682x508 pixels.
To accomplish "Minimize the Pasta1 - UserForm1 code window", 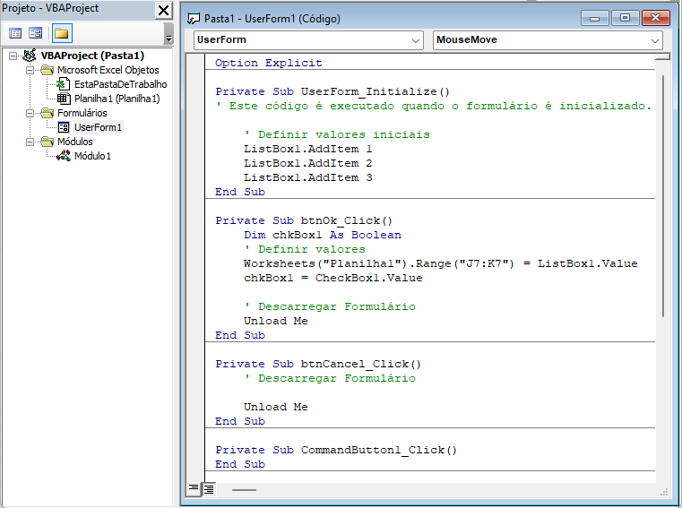I will coord(594,18).
